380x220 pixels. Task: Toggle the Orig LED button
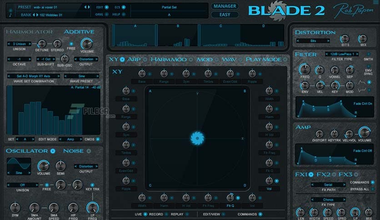tap(106, 15)
